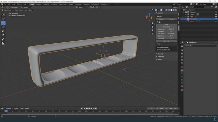This screenshot has width=218, height=122.
Task: Open the Global transform orientation dropdown
Action: tap(80, 7)
